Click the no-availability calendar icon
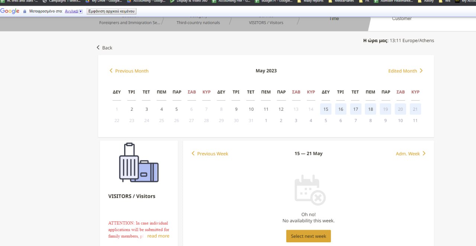Image resolution: width=476 pixels, height=246 pixels. [310, 190]
